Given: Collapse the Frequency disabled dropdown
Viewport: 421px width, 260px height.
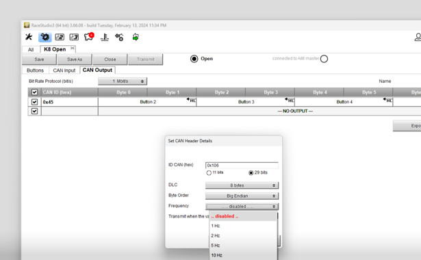Looking at the screenshot, I should pos(242,207).
